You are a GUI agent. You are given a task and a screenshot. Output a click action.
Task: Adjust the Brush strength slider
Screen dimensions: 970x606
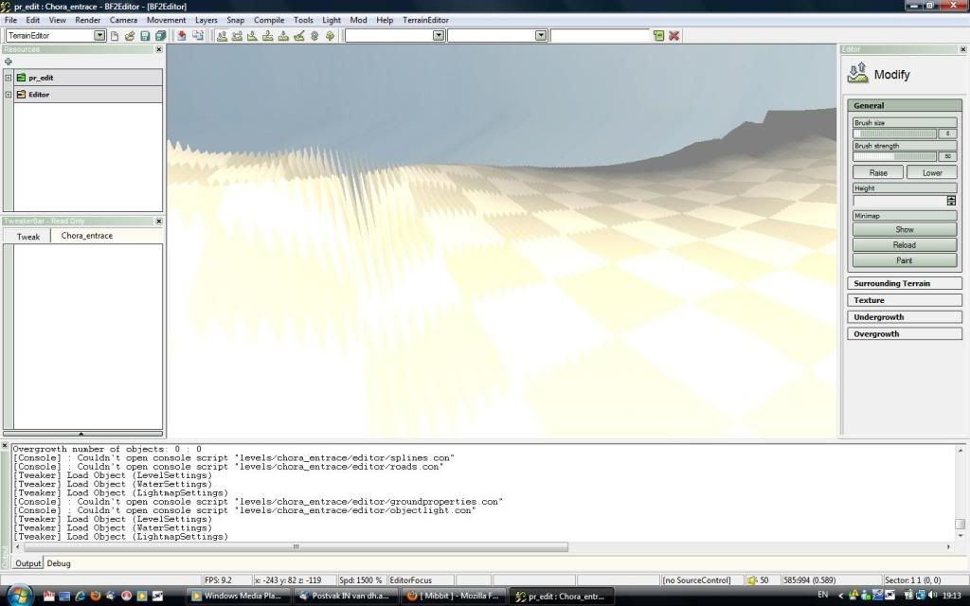click(x=894, y=157)
